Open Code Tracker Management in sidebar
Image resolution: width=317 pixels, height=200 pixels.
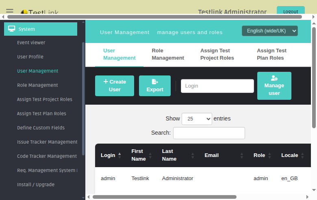coord(47,156)
